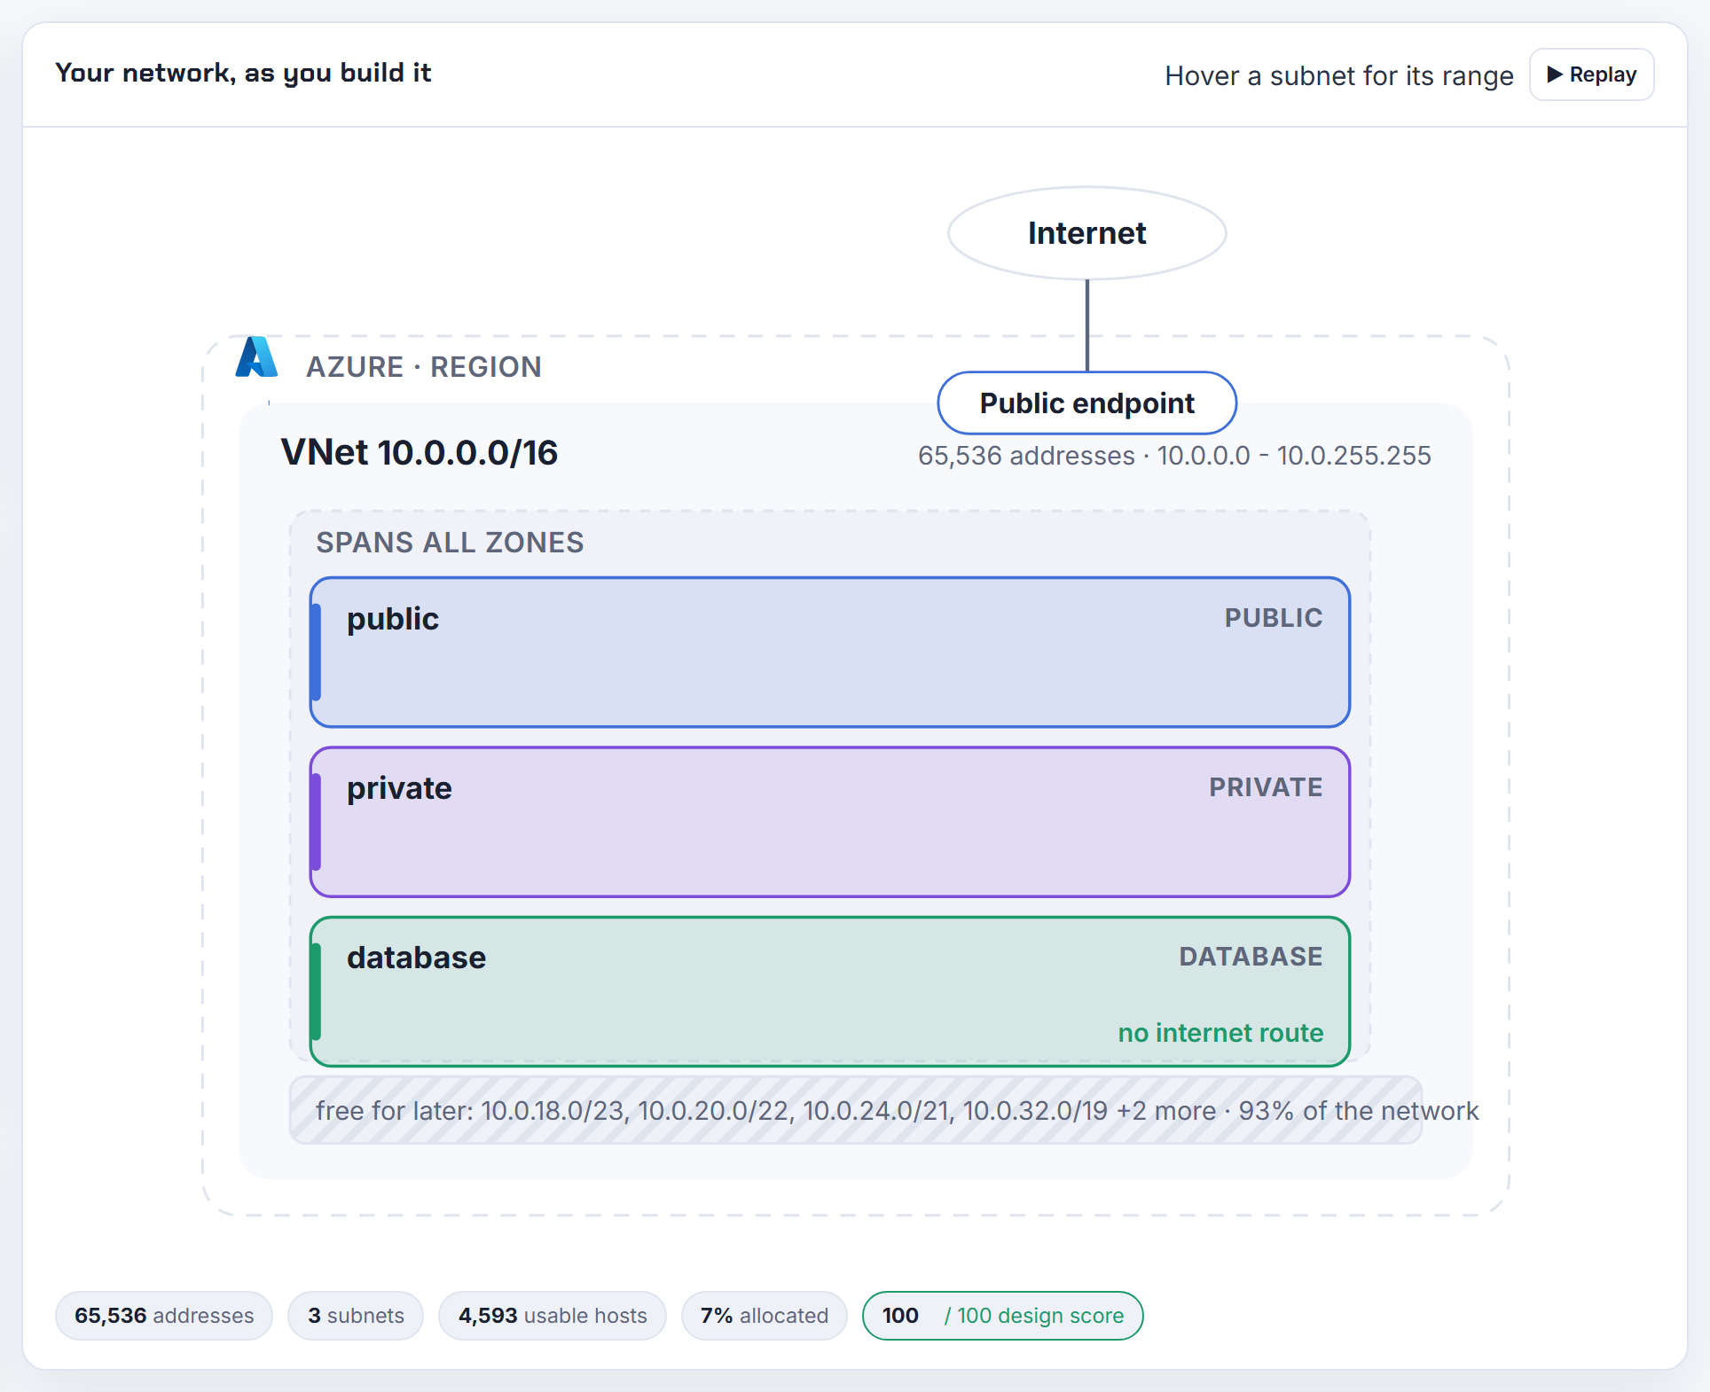The image size is (1710, 1392).
Task: Click the 'no internet route' note
Action: (x=1220, y=1033)
